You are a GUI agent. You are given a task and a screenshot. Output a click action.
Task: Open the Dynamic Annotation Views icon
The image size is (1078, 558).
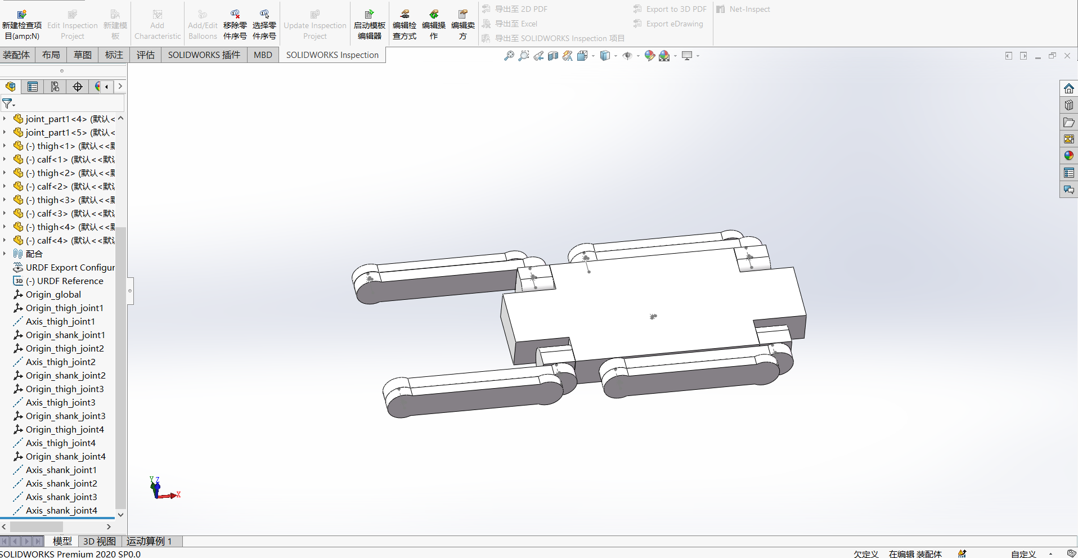[x=568, y=56]
